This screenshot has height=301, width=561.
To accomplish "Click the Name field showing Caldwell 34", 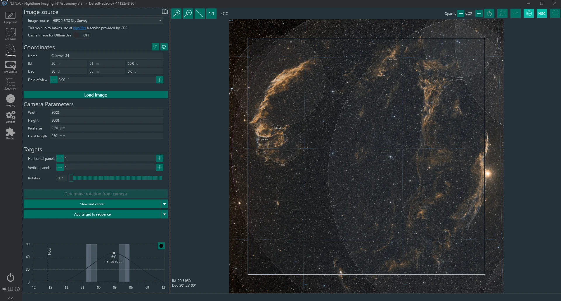I will tap(107, 56).
